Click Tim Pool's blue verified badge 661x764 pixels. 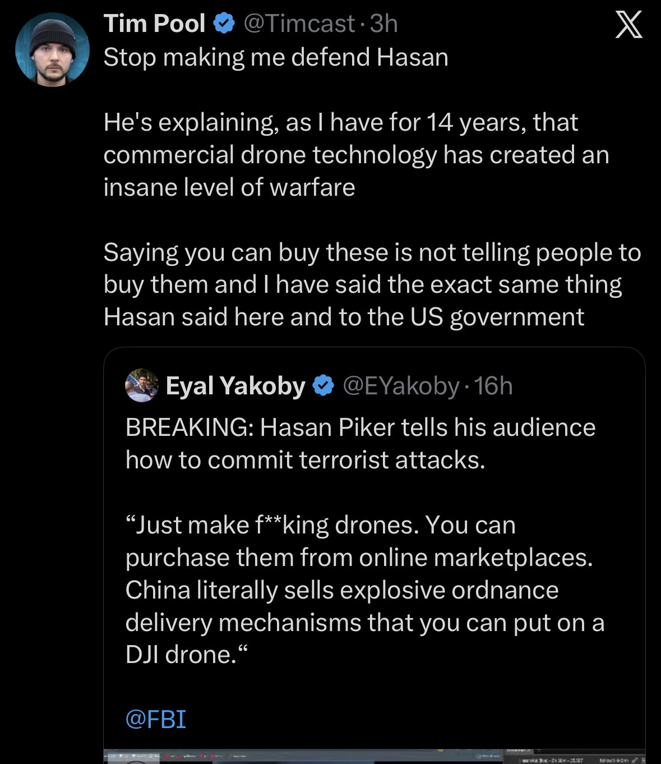click(224, 24)
